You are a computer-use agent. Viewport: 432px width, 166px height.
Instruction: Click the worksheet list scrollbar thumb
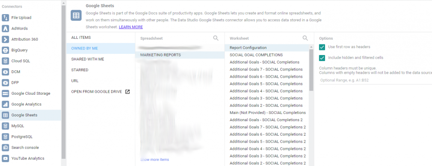tap(311, 70)
